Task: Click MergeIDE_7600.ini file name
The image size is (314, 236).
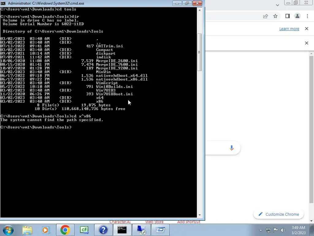Action: tap(117, 65)
